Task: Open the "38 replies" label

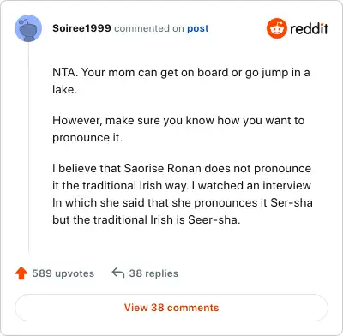Action: coord(153,273)
